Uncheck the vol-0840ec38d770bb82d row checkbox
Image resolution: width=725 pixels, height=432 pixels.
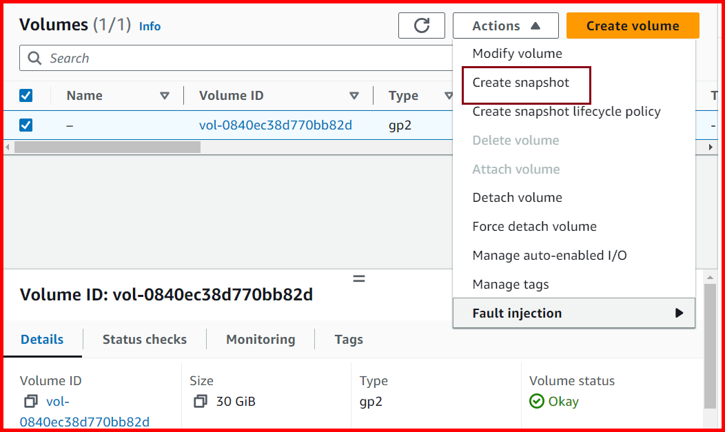click(26, 125)
